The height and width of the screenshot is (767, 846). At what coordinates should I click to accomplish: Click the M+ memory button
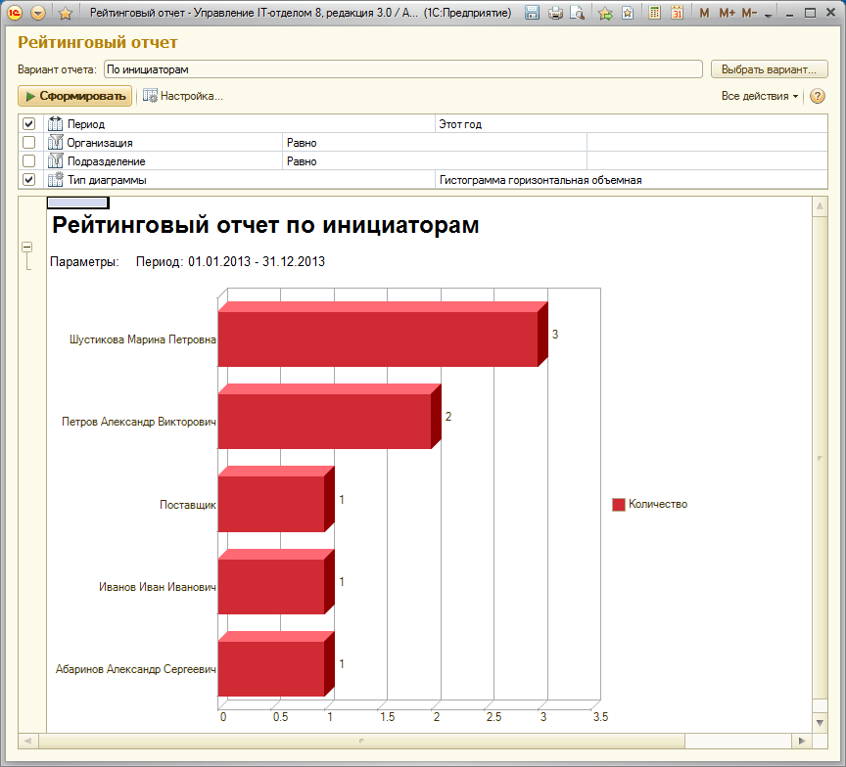click(727, 14)
